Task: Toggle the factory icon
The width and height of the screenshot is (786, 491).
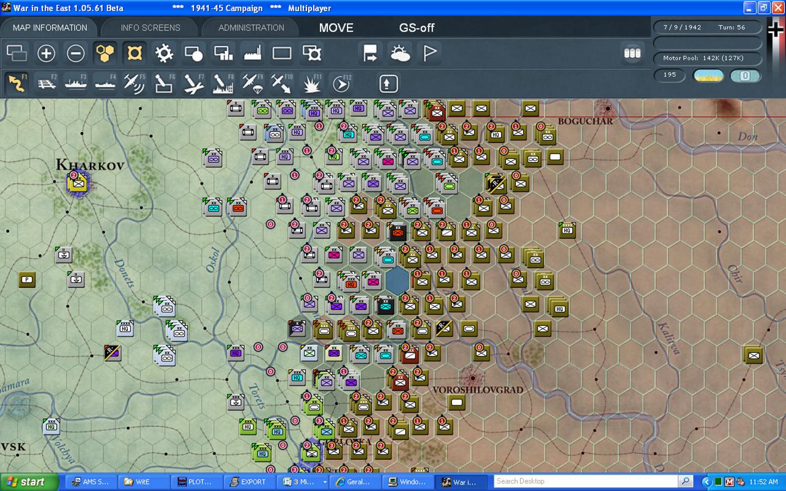Action: pos(253,53)
